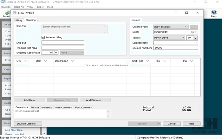Click the document button beside Create From
This screenshot has height=139, width=222.
pos(194,27)
